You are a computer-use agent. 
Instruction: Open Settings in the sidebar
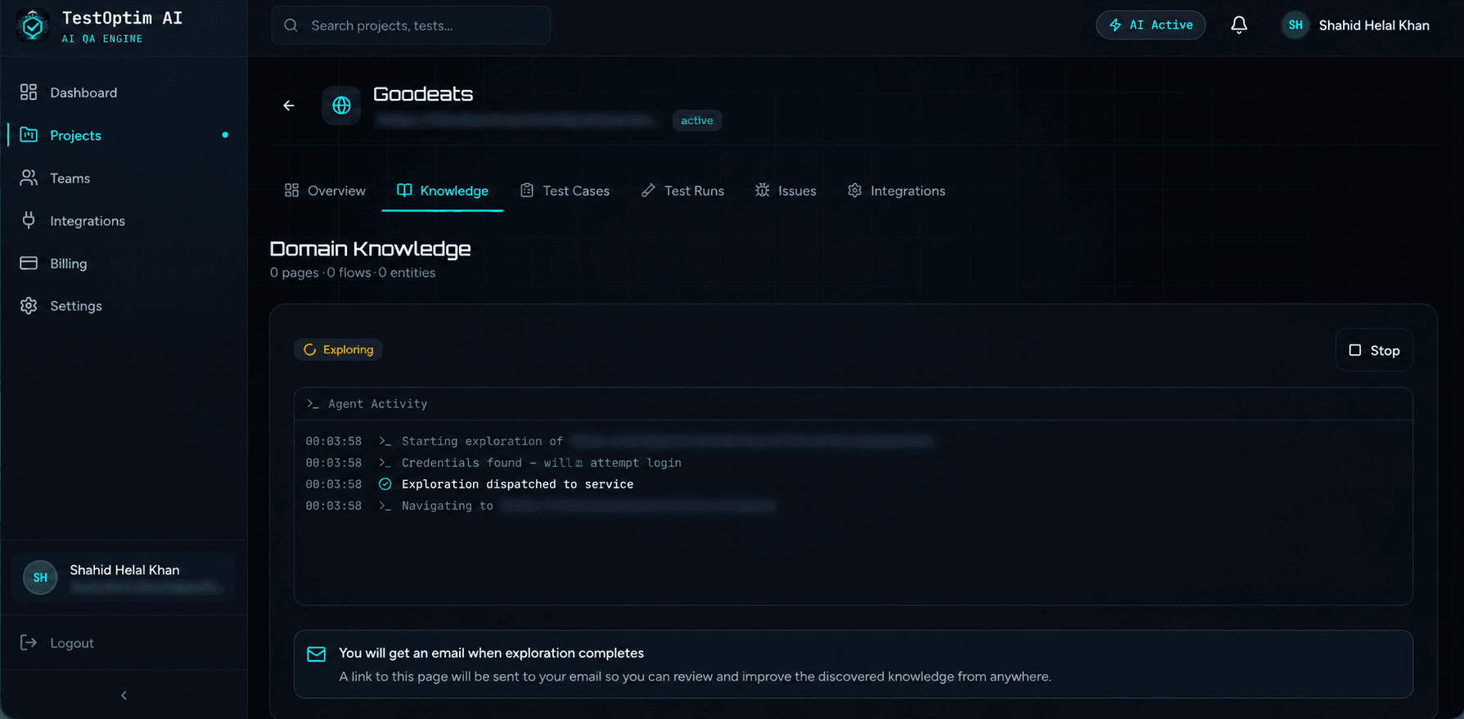75,306
